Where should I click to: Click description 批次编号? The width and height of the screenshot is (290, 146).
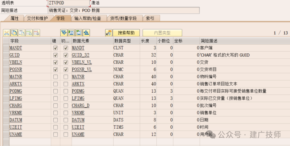(x=208, y=106)
